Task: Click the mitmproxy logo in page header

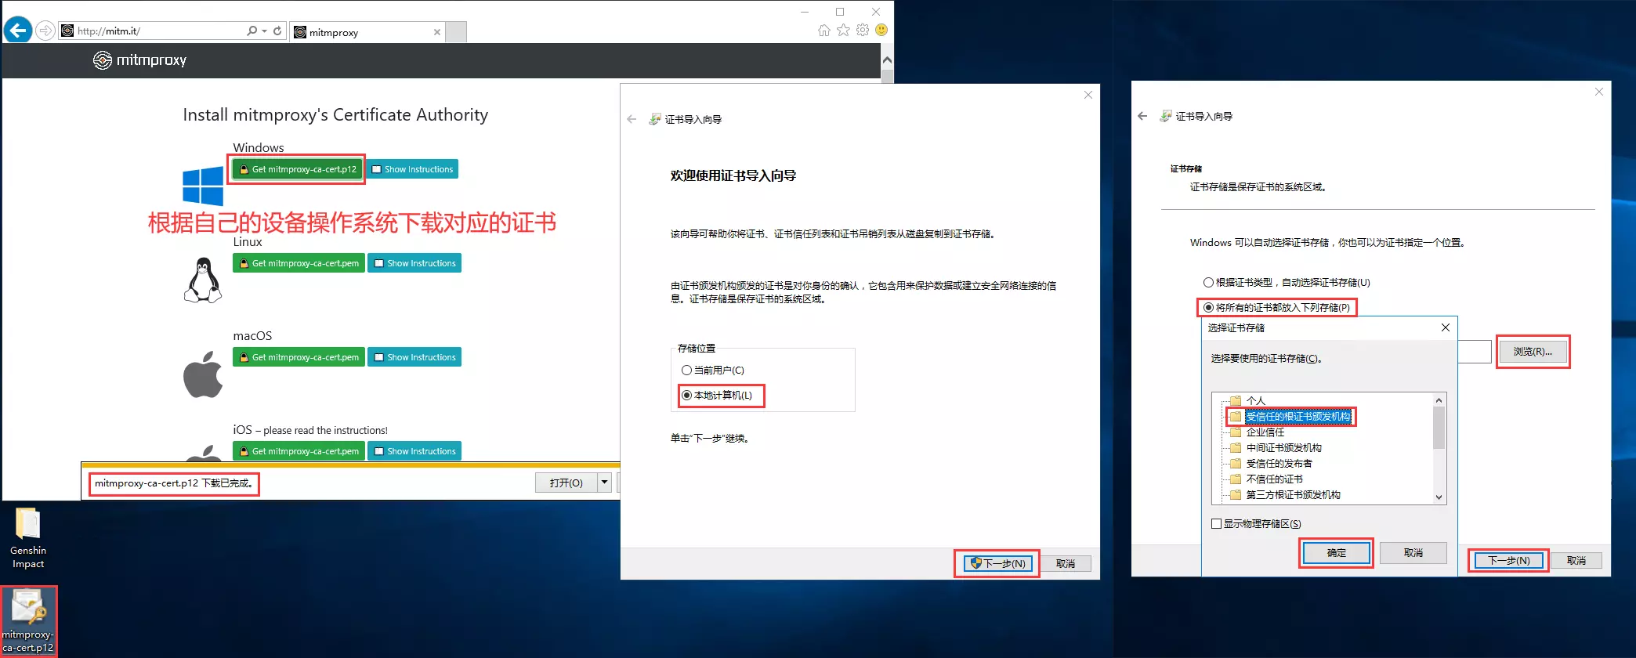Action: [140, 60]
